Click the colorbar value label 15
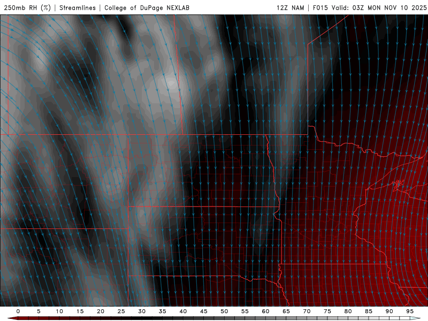This screenshot has height=321, width=428. 80,311
